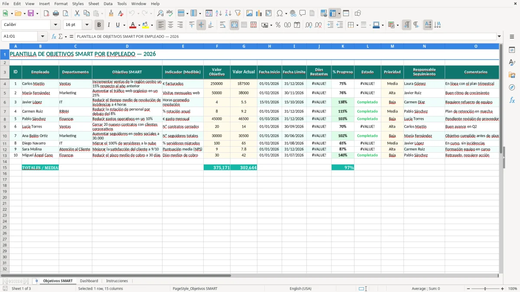Click the Increase Indent icon
The width and height of the screenshot is (520, 292).
330,25
